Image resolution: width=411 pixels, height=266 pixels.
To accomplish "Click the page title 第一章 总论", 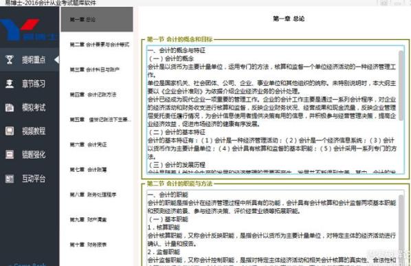I will pyautogui.click(x=289, y=19).
